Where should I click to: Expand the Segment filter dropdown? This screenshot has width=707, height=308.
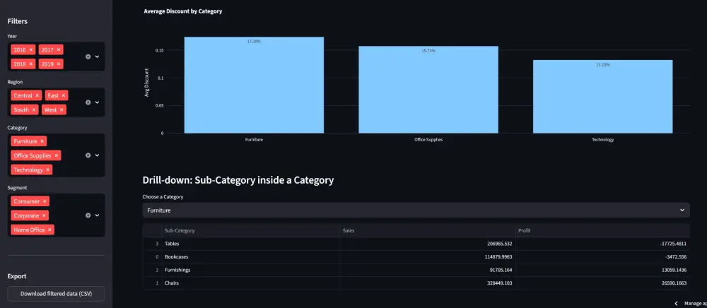pos(97,215)
